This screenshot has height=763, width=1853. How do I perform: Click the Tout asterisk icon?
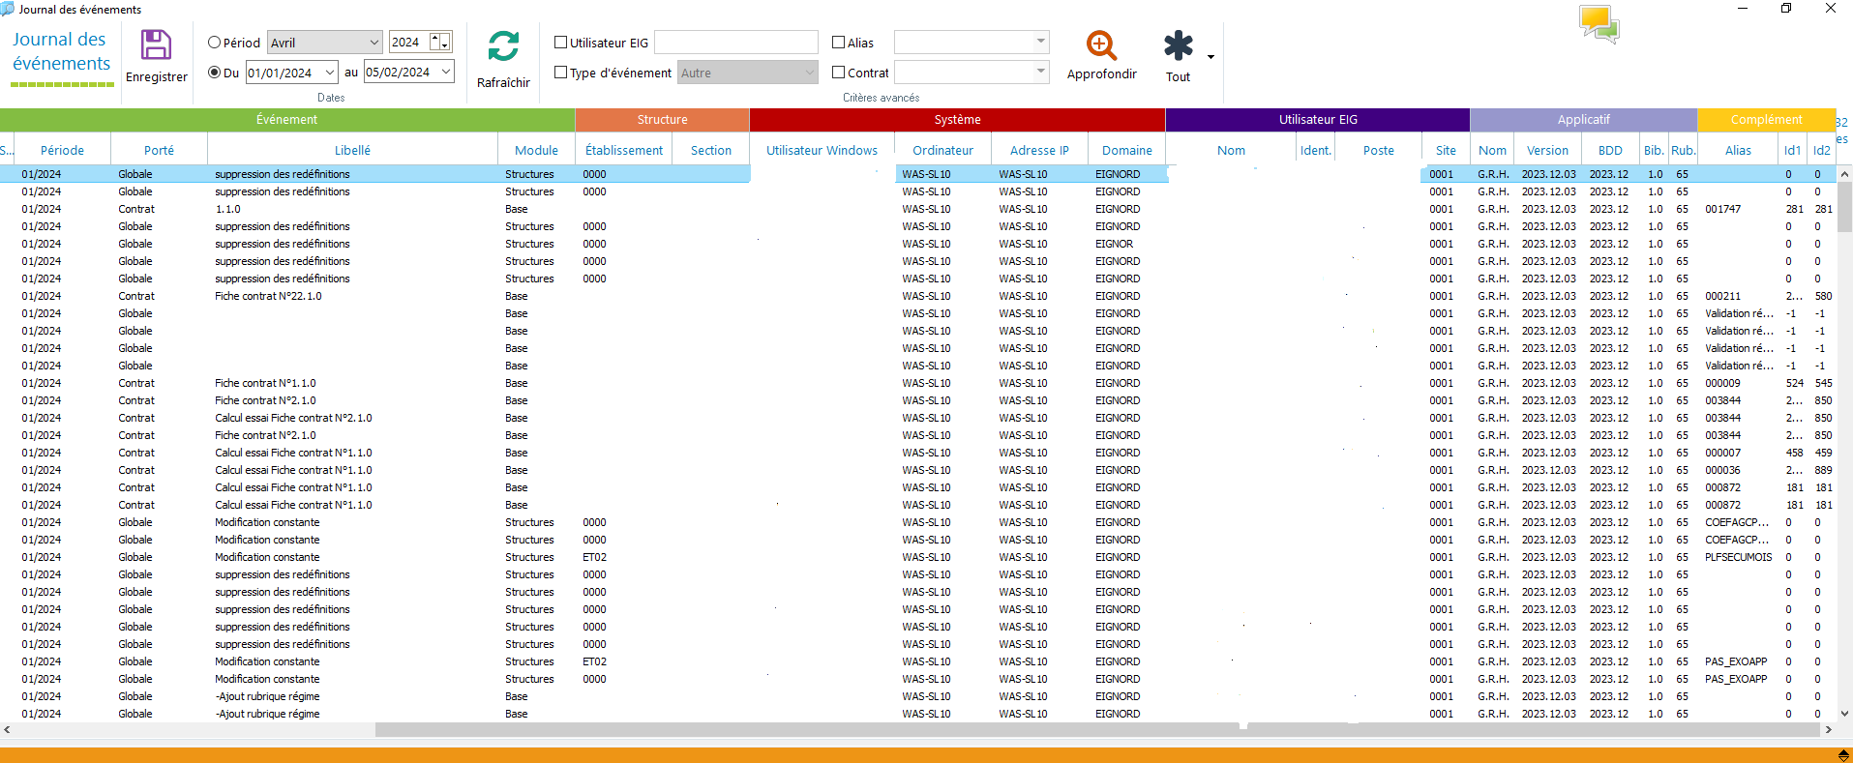(1178, 45)
